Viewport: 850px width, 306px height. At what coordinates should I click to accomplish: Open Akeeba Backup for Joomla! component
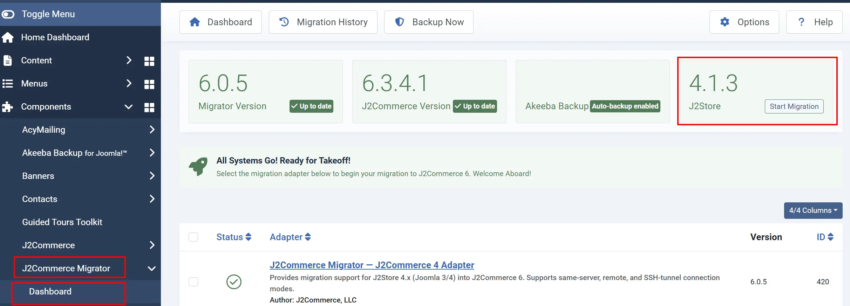tap(74, 153)
